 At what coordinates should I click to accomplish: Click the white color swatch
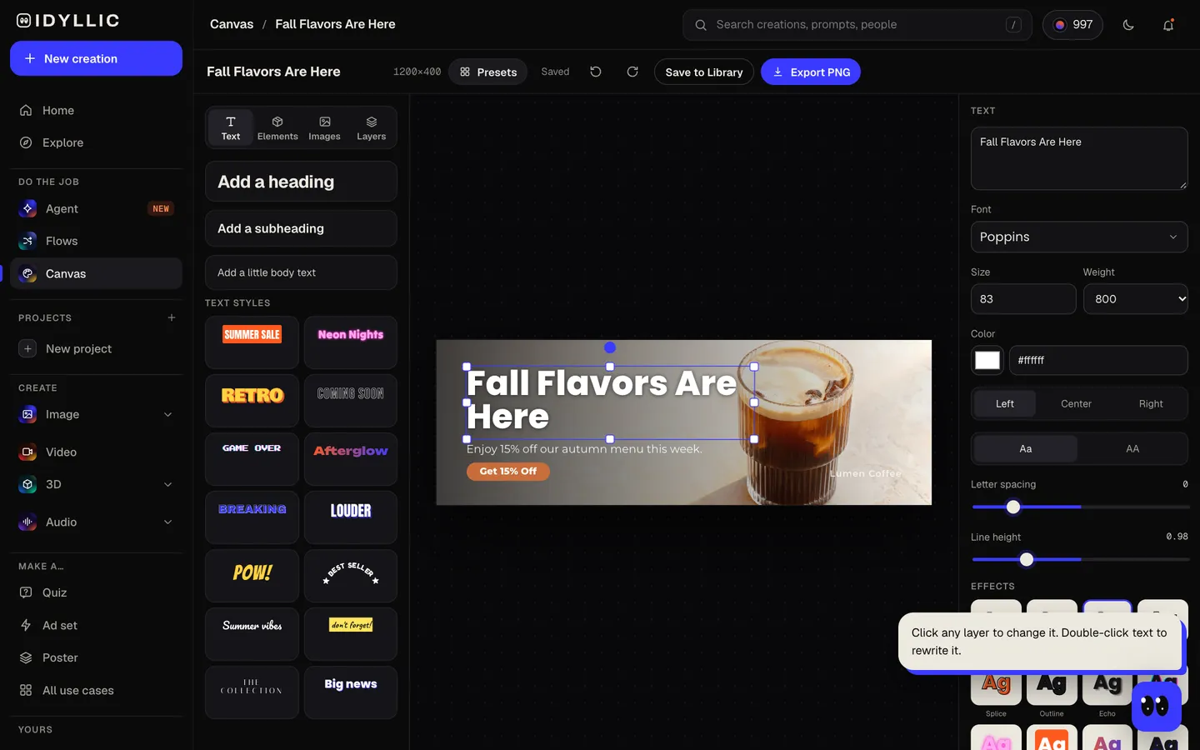tap(987, 360)
